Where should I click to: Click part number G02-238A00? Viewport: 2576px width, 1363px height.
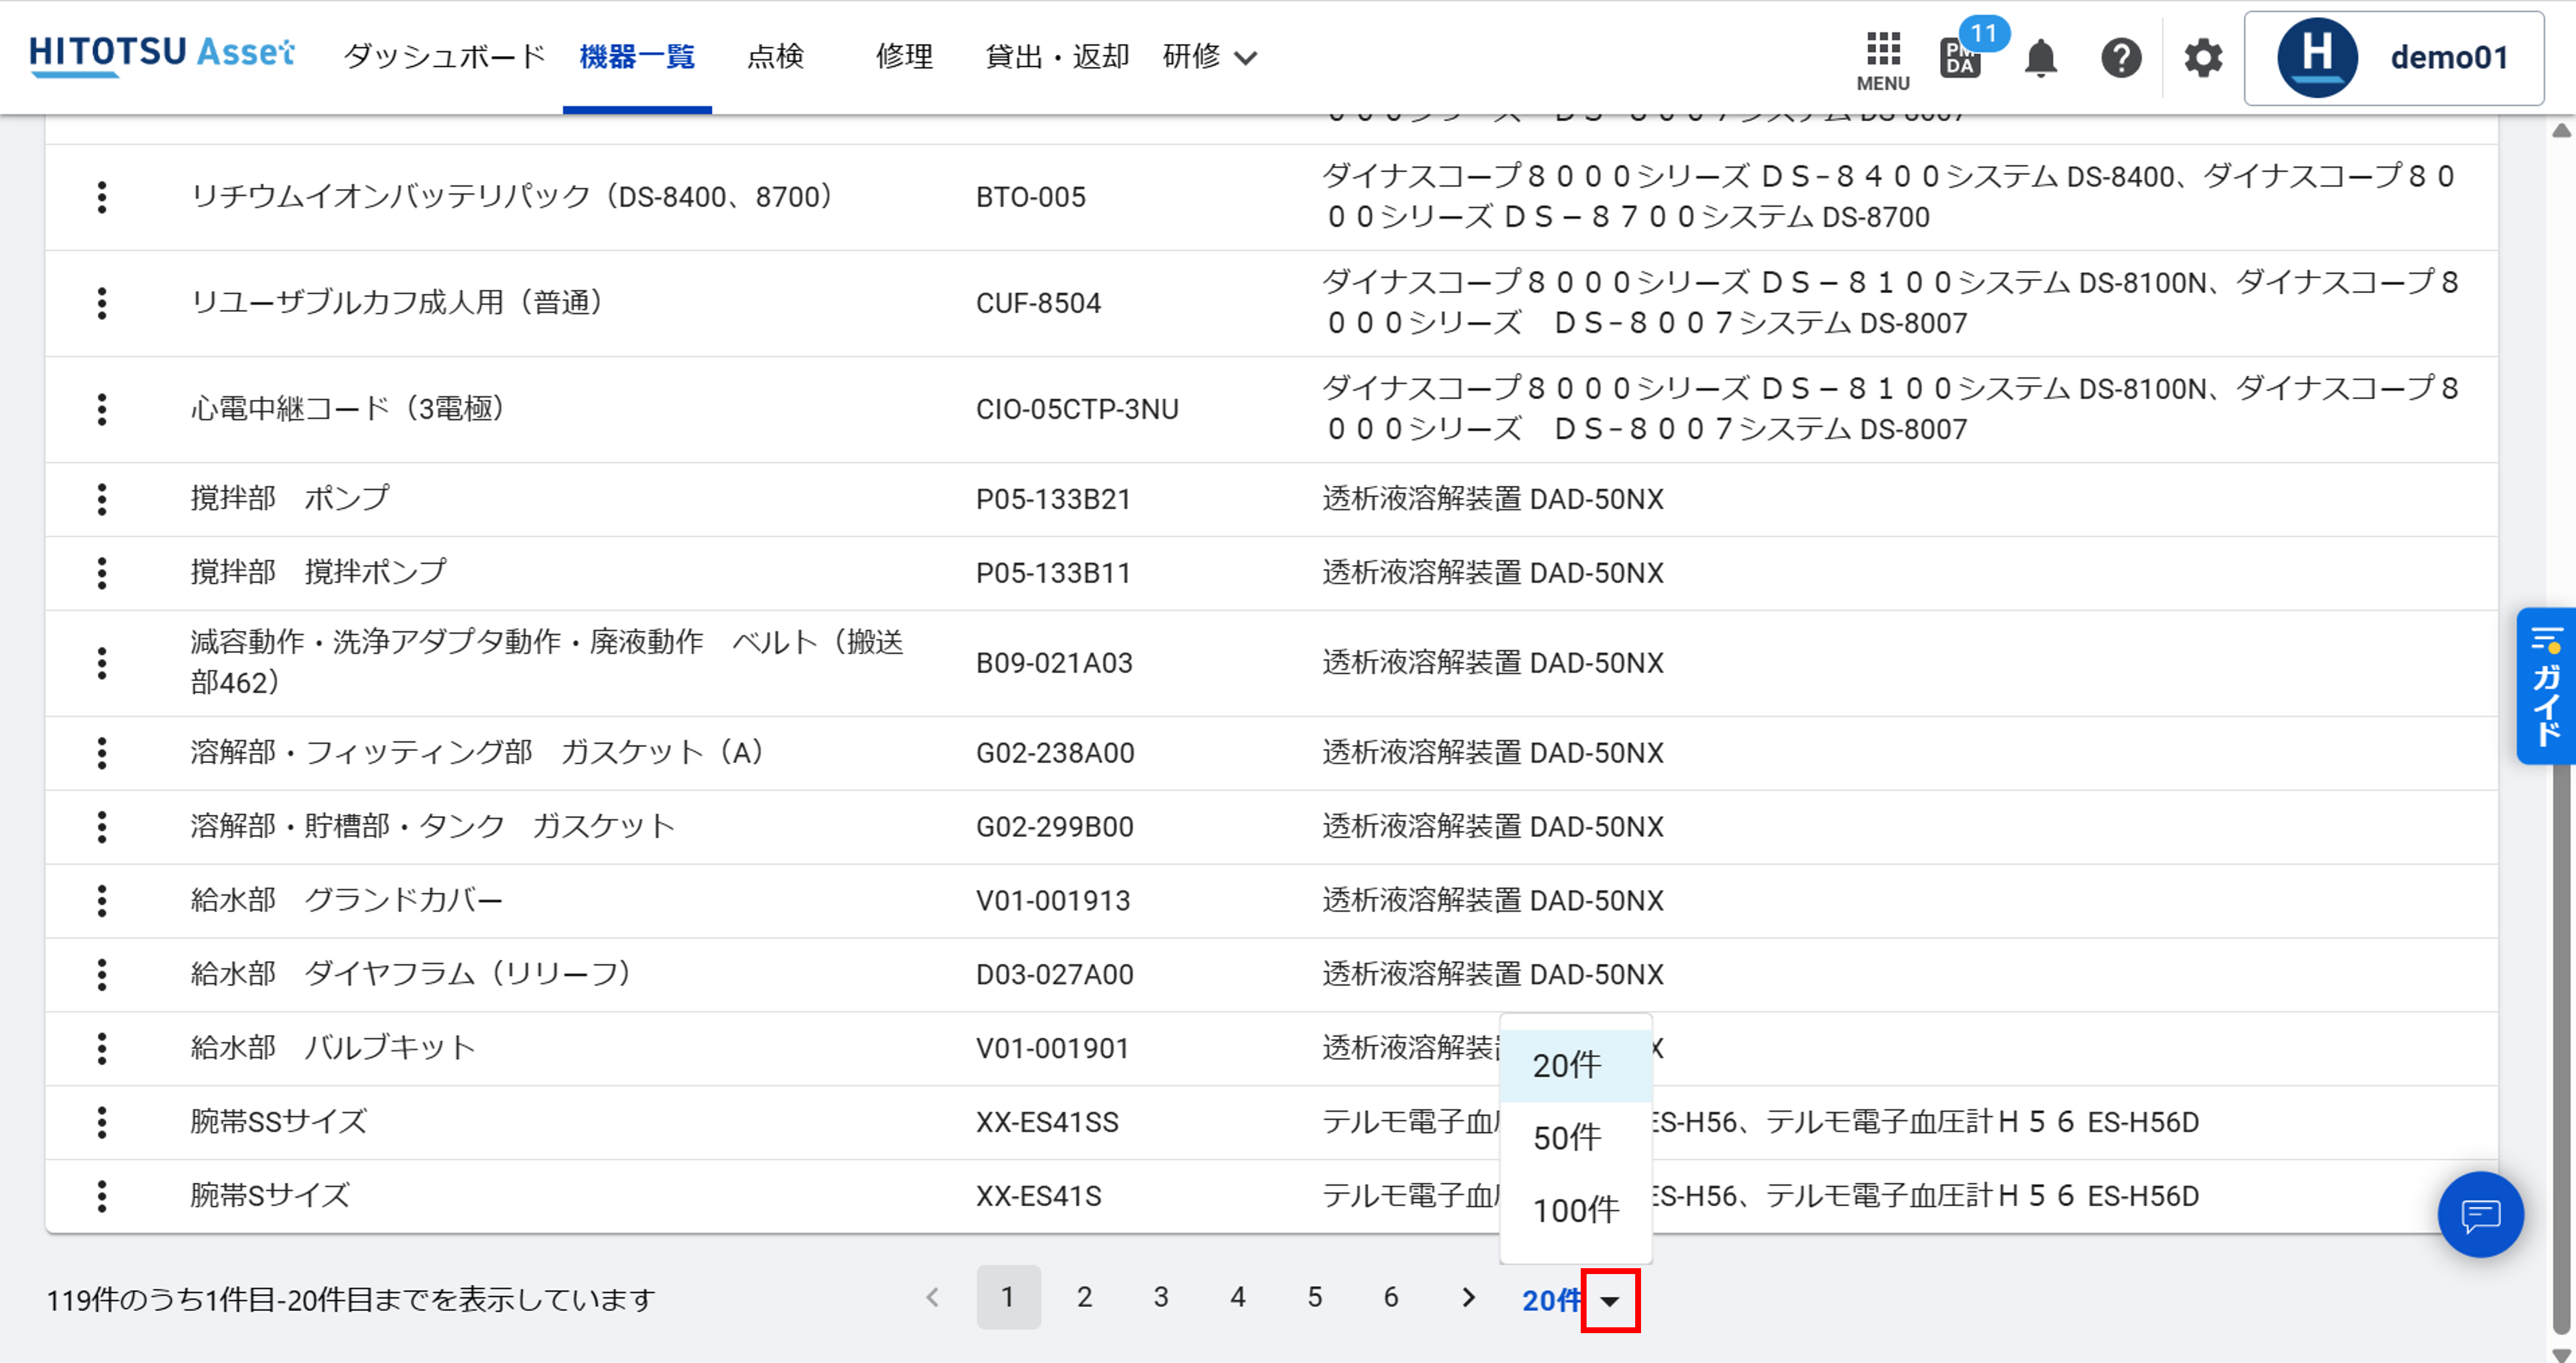click(1055, 753)
